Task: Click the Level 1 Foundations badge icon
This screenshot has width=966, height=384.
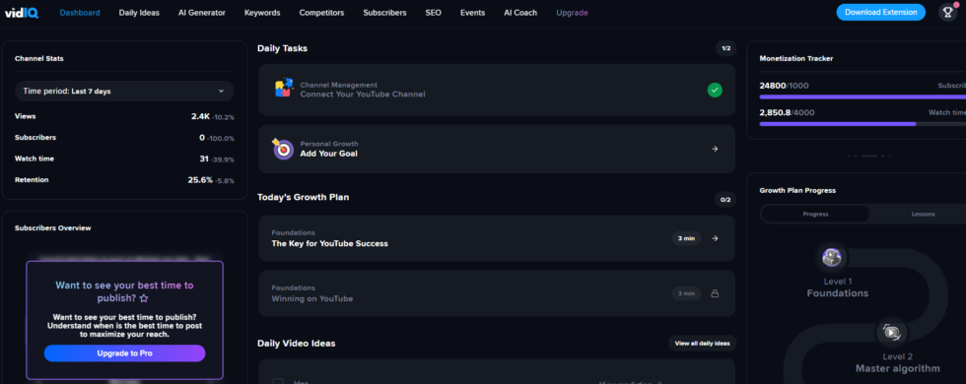Action: [832, 257]
